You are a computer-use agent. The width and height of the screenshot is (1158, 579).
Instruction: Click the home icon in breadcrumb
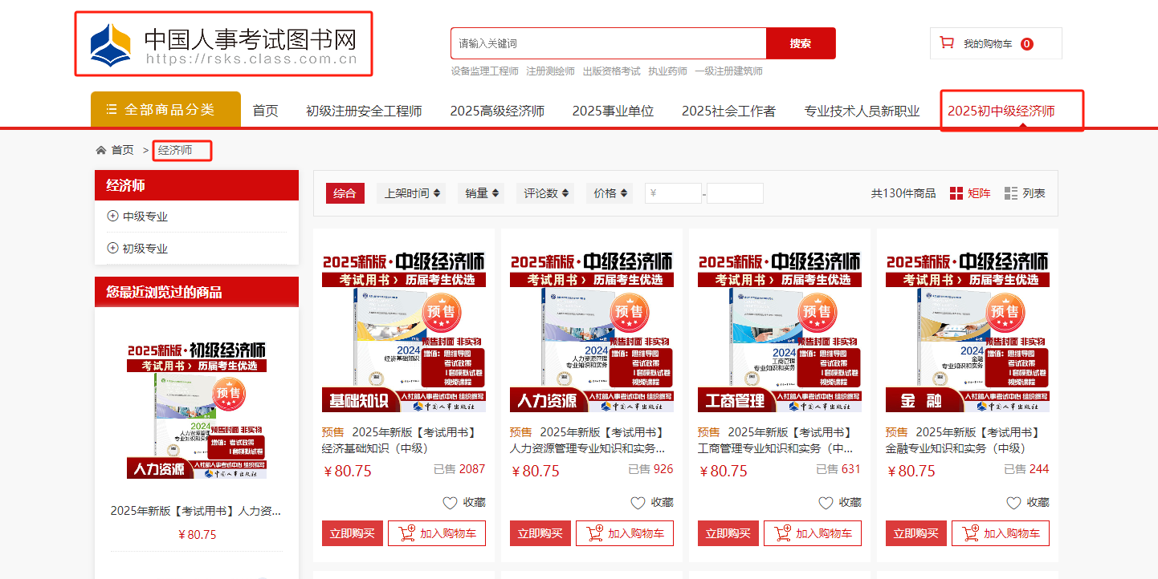point(101,150)
